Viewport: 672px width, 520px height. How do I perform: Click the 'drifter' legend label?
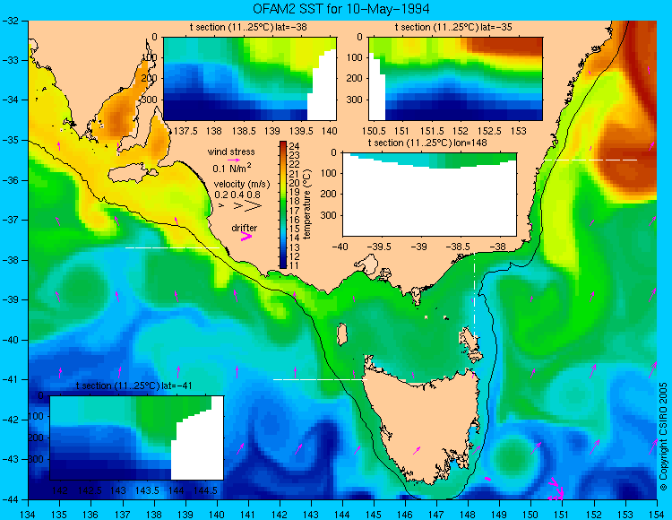click(x=245, y=228)
